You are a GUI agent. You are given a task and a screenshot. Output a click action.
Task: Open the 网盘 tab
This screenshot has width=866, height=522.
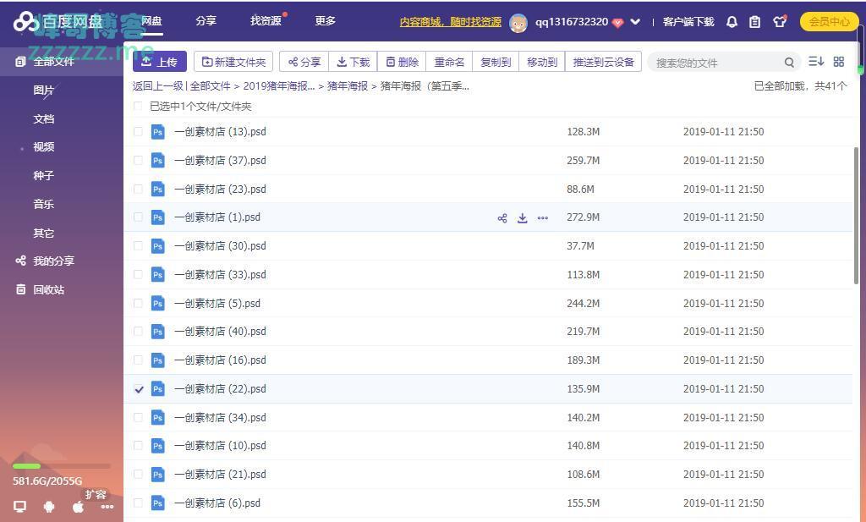[151, 21]
